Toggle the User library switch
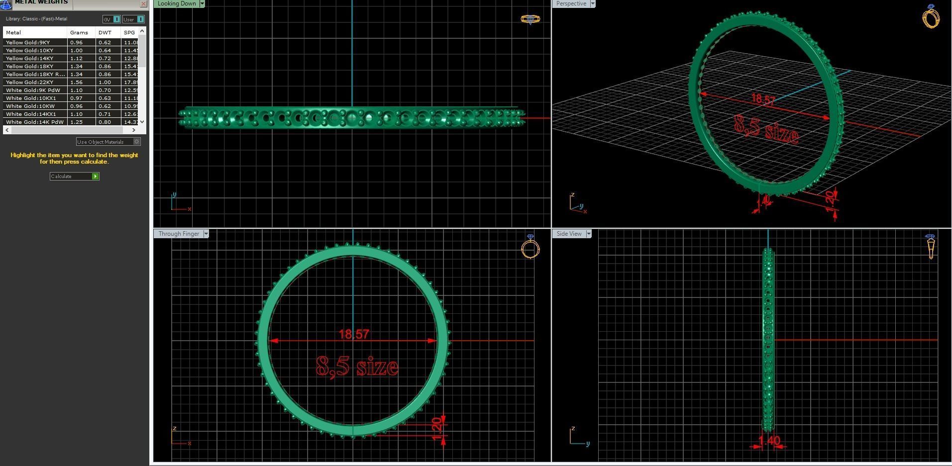Image resolution: width=952 pixels, height=466 pixels. (x=133, y=19)
